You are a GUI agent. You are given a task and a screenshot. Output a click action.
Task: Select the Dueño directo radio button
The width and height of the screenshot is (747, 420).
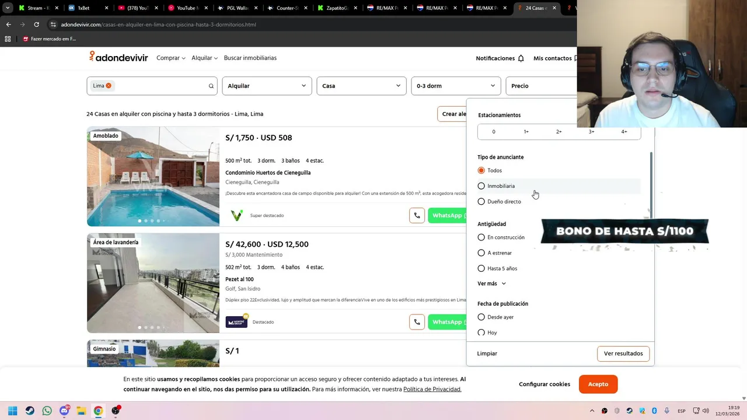(x=481, y=201)
